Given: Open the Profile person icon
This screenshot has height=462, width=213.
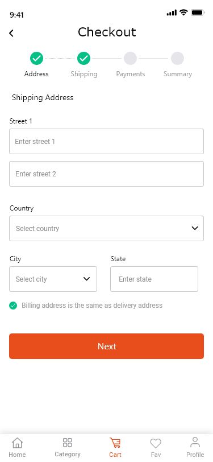Looking at the screenshot, I should click(195, 442).
